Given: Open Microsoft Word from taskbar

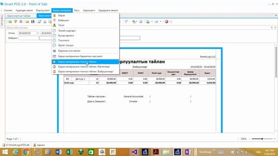Looking at the screenshot, I should click(x=59, y=152).
